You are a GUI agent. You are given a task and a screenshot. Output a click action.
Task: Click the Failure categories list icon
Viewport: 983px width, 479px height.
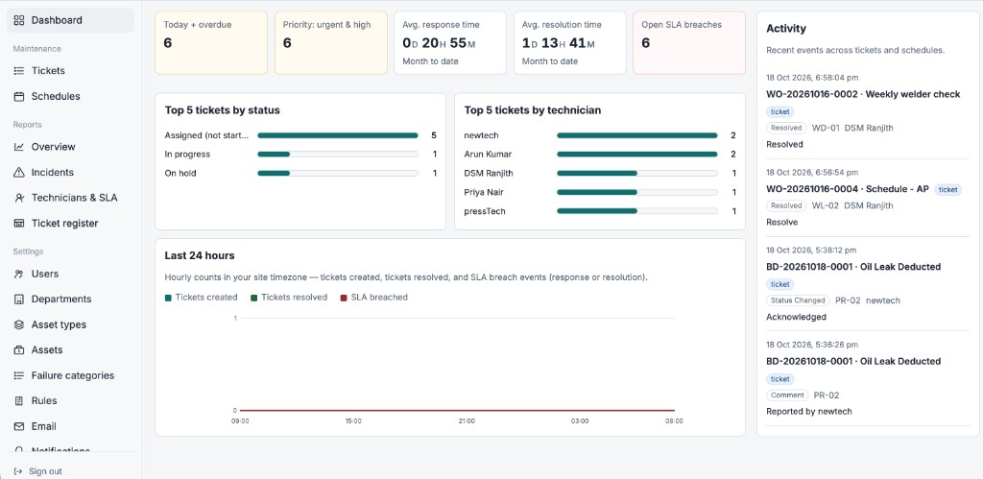point(19,375)
